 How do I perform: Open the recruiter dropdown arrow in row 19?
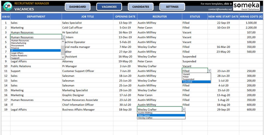point(184,110)
